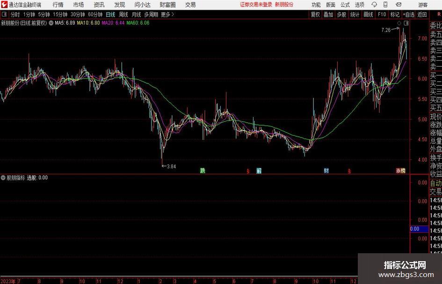Image resolution: width=442 pixels, height=284 pixels.
Task: Click the red R icon in the top-right corner
Action: pos(439,14)
